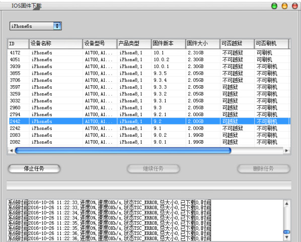301x242 pixels.
Task: Click the firmware table's horizontal scrollbar thumb
Action: click(123, 151)
